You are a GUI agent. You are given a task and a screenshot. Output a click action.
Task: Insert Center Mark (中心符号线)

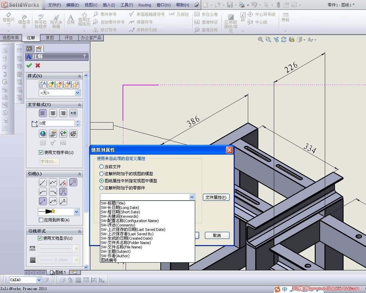pyautogui.click(x=261, y=14)
